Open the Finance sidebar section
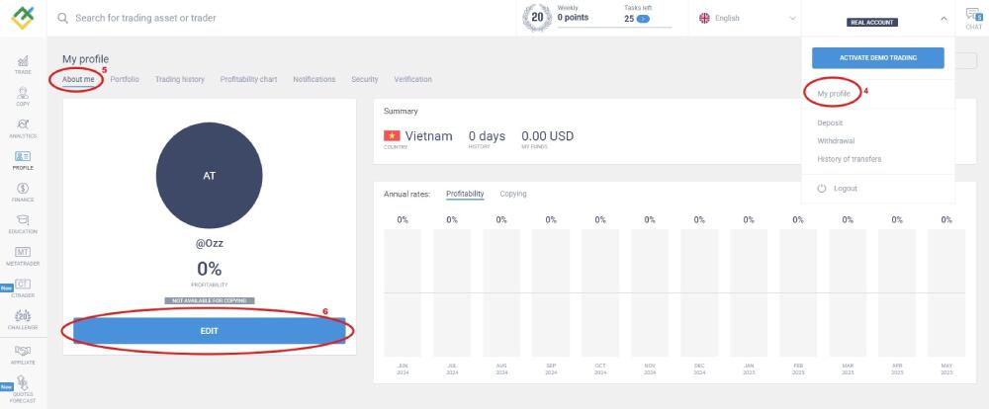989x409 pixels. coord(23,193)
